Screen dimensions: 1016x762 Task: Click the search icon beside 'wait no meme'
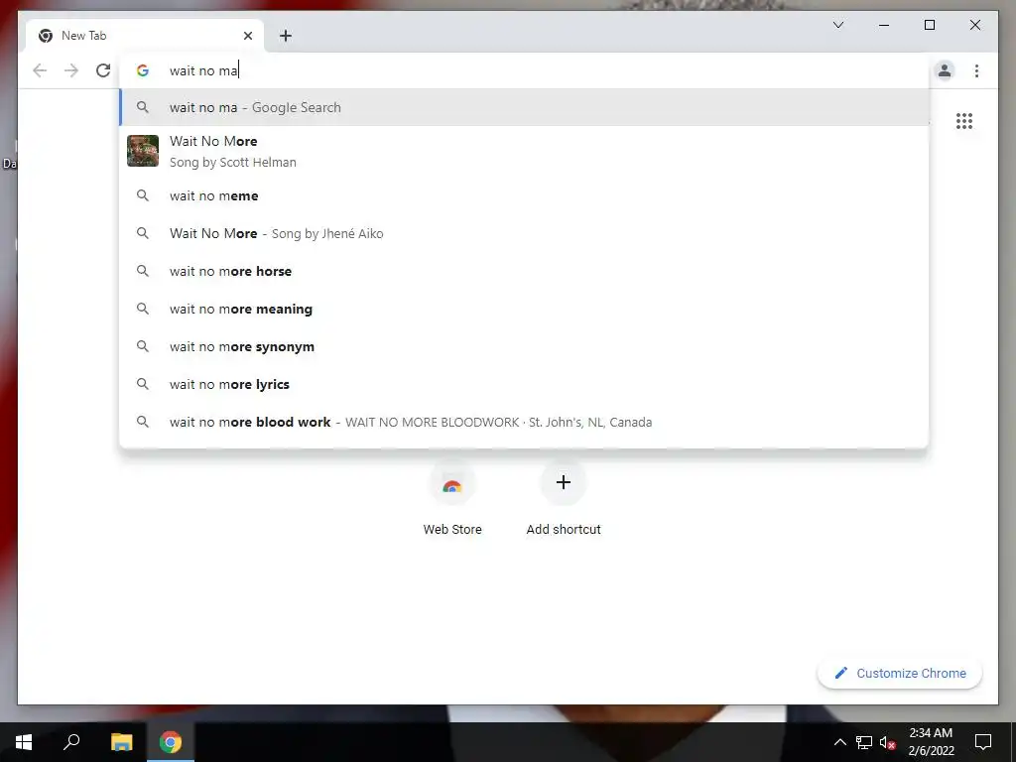point(143,195)
